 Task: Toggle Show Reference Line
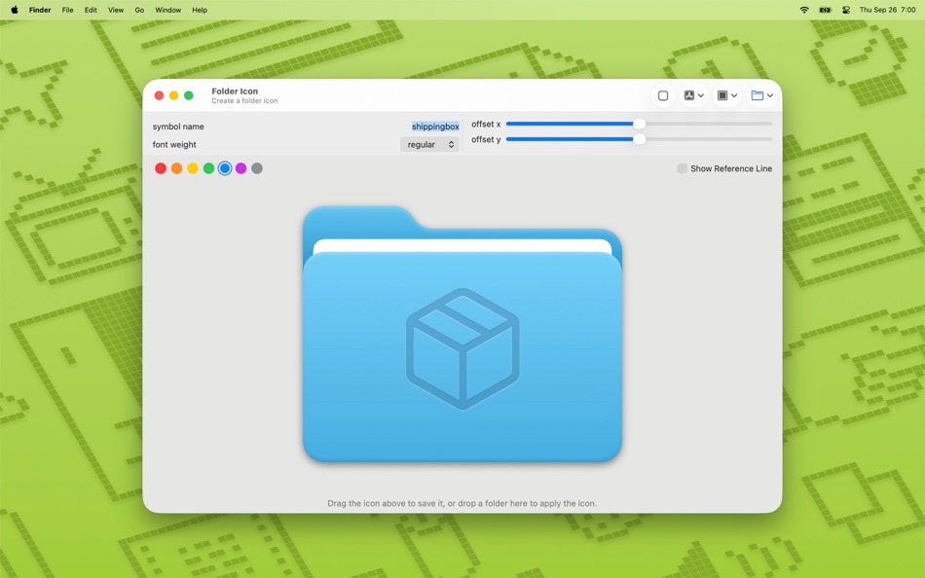coord(683,168)
